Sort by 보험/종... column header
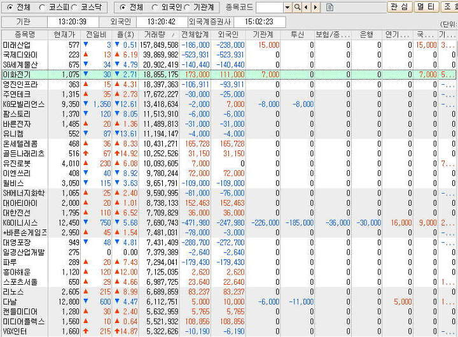 [x=333, y=34]
